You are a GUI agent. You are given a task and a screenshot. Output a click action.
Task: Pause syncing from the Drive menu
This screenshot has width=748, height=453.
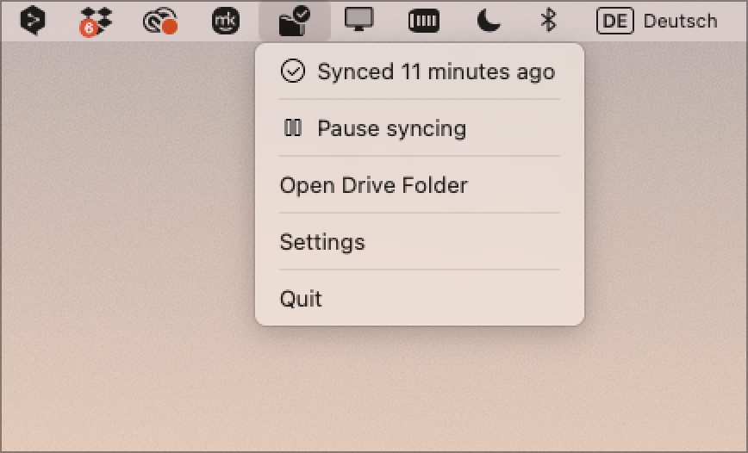click(391, 128)
